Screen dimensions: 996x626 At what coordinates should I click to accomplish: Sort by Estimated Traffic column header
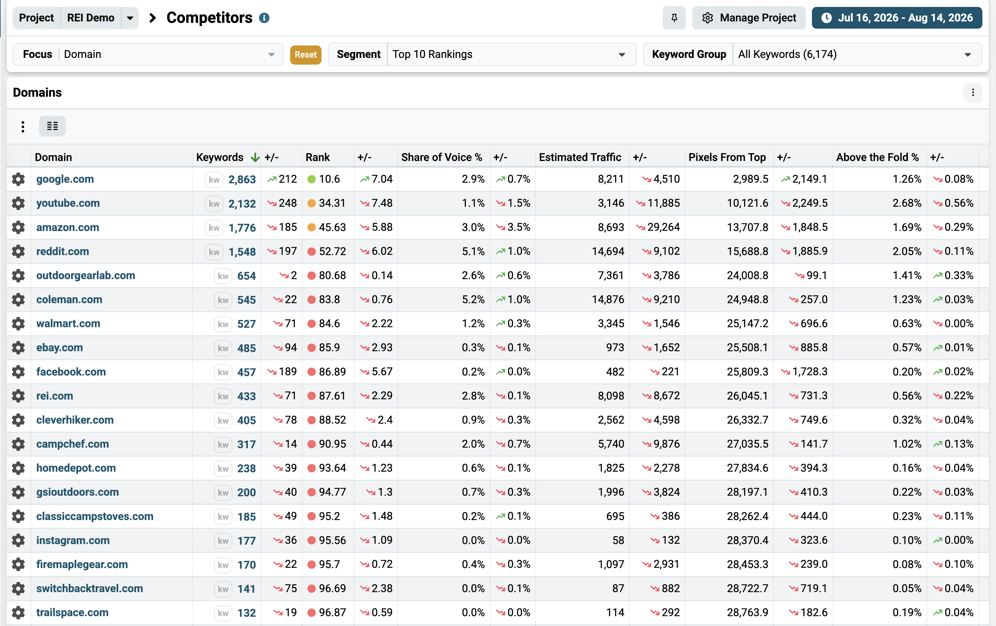[580, 158]
